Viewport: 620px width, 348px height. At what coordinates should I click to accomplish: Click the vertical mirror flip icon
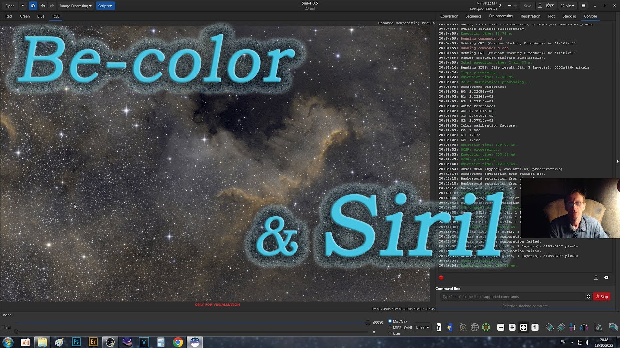(584, 327)
